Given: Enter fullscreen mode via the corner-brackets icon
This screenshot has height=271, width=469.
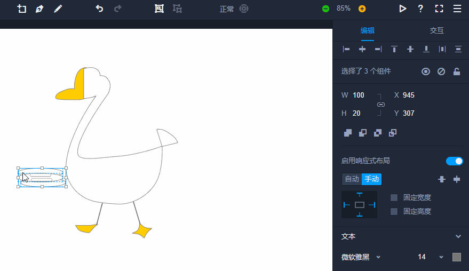Looking at the screenshot, I should coord(439,9).
